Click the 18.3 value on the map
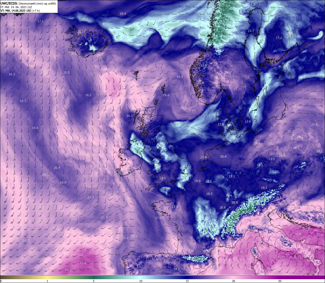The height and width of the screenshot is (283, 325). (x=12, y=74)
